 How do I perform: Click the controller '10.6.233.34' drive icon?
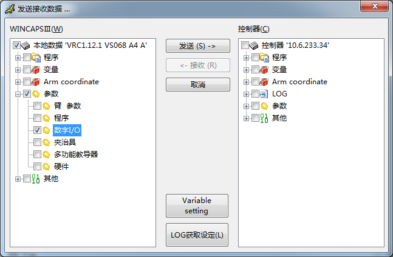coord(253,45)
